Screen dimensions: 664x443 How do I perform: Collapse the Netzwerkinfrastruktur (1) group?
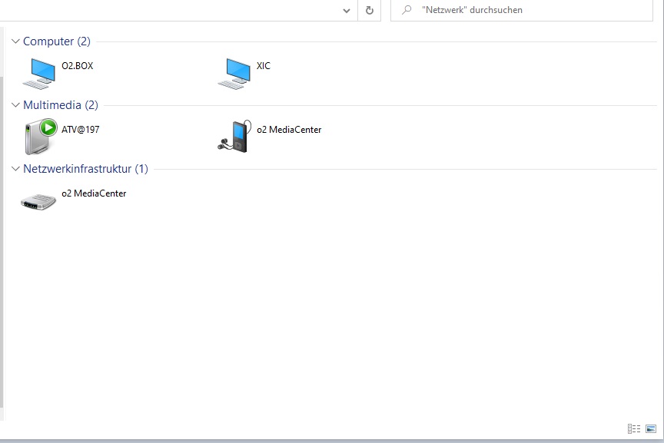(x=15, y=169)
